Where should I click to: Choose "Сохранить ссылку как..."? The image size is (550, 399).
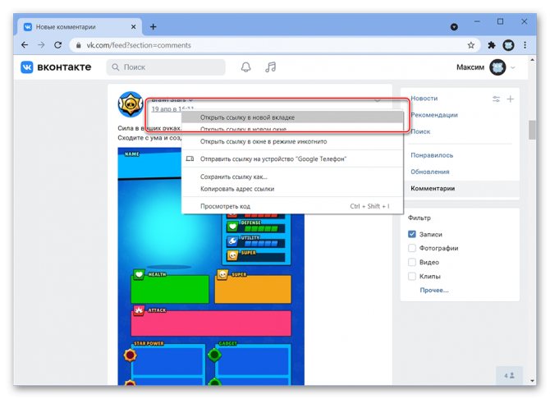[292, 177]
